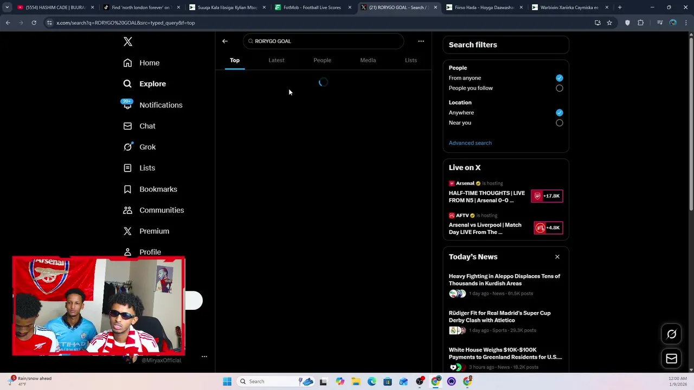This screenshot has height=390, width=694.
Task: Switch to FotMob Football Live Scores tab
Action: tap(313, 8)
